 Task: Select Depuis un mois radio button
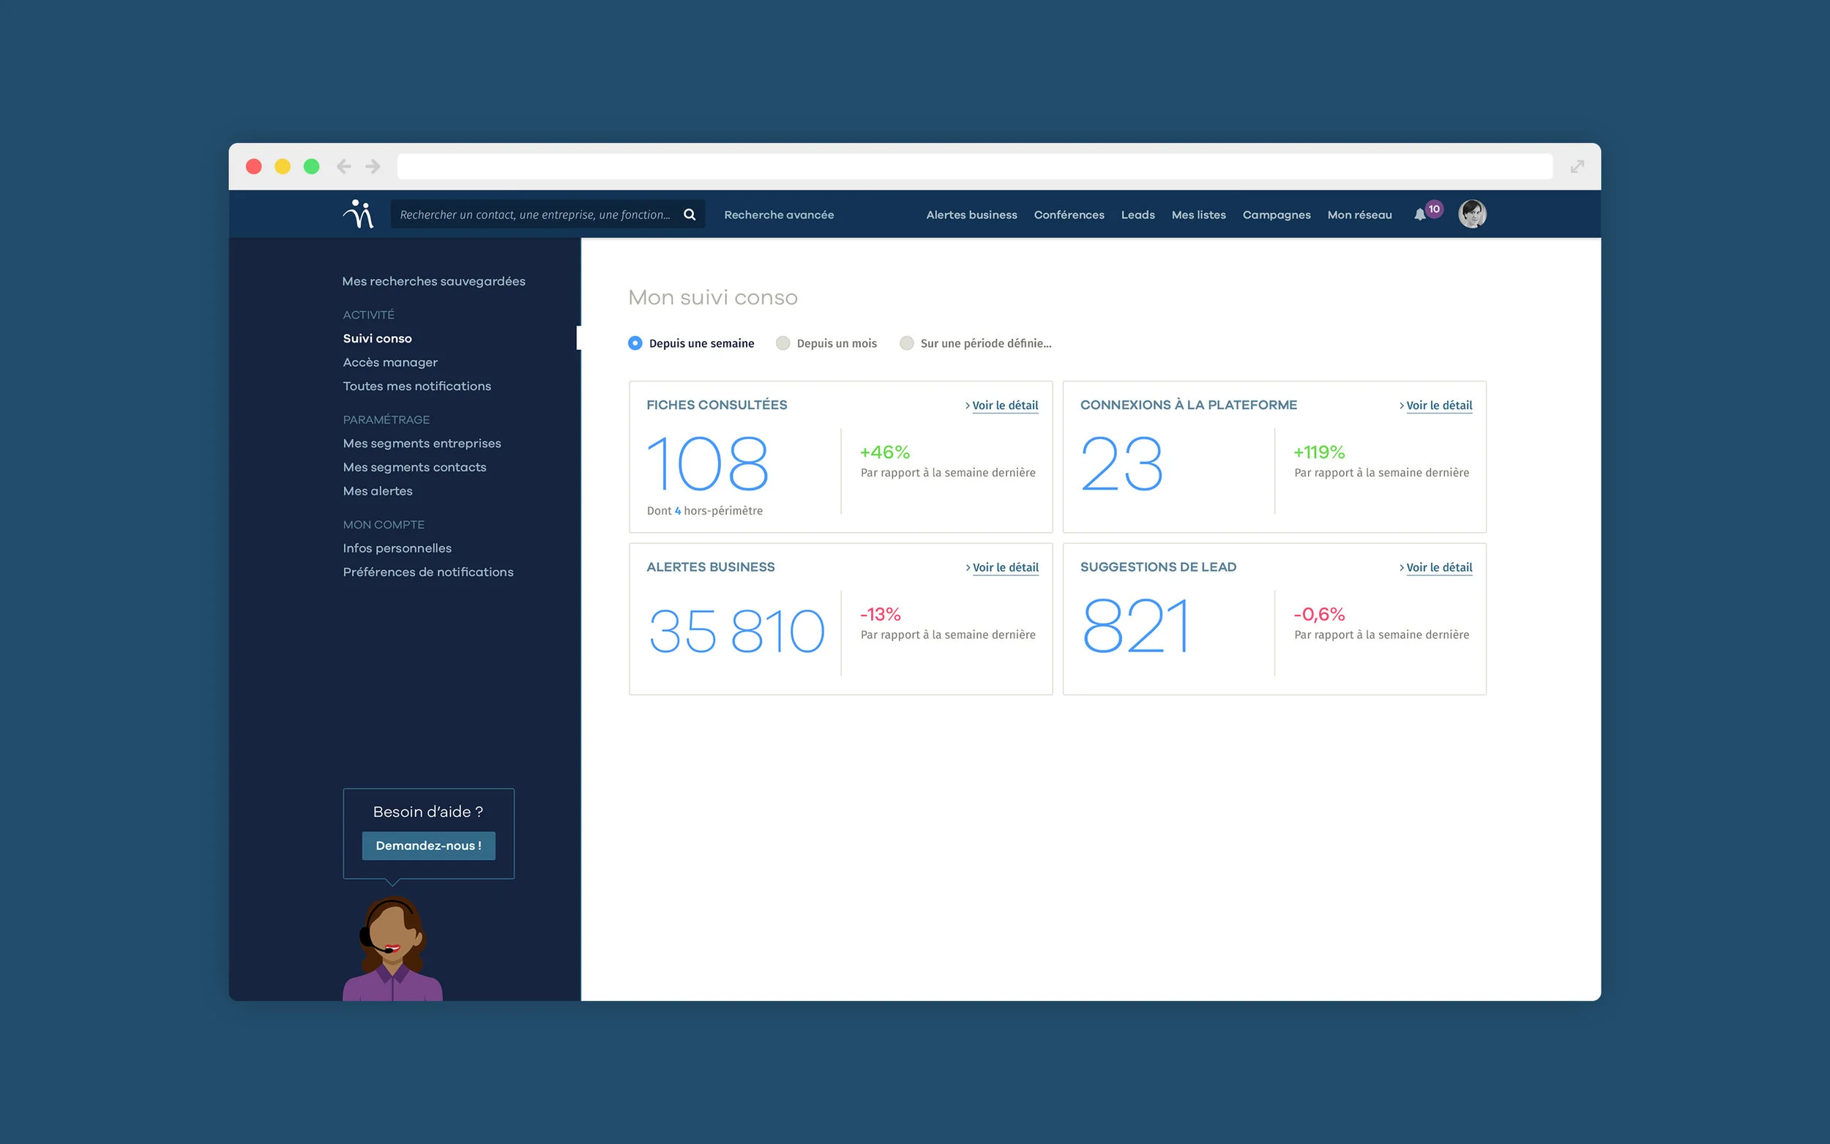coord(783,343)
